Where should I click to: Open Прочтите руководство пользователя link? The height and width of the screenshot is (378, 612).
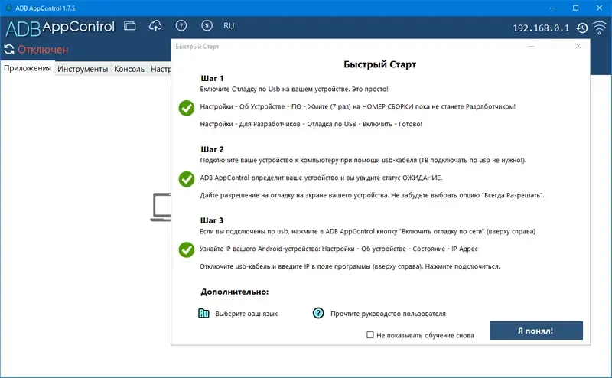pyautogui.click(x=388, y=314)
